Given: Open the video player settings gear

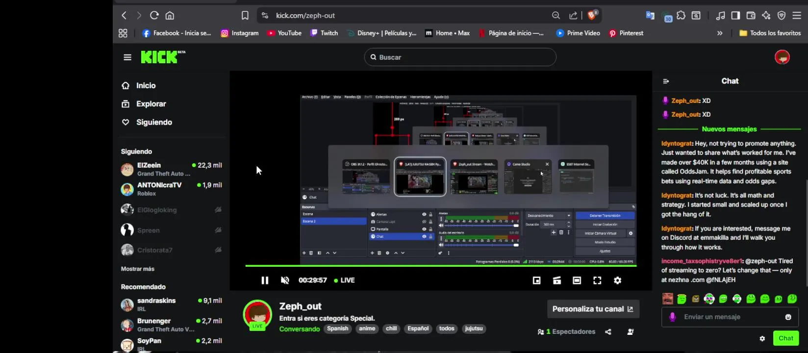Looking at the screenshot, I should point(618,280).
